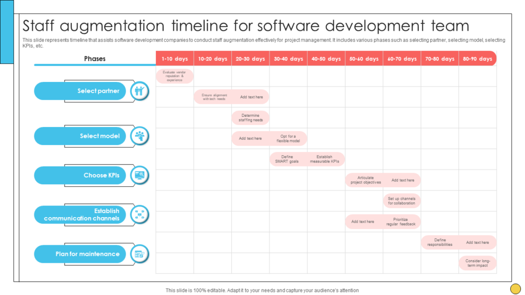Click the 40-50 days column header
Viewport: 525px width, 295px height.
click(x=326, y=58)
